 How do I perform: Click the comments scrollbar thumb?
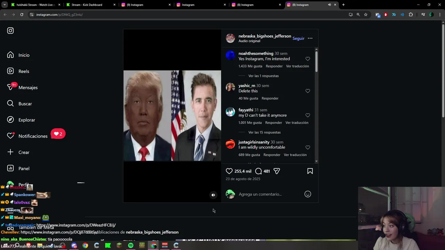click(x=316, y=61)
